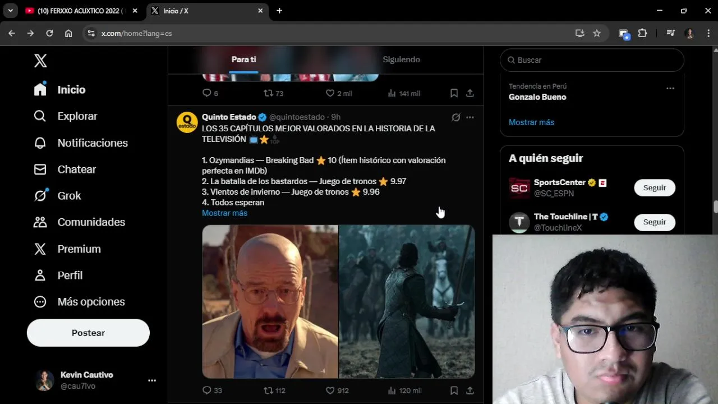Open Más opciones menu

click(79, 302)
